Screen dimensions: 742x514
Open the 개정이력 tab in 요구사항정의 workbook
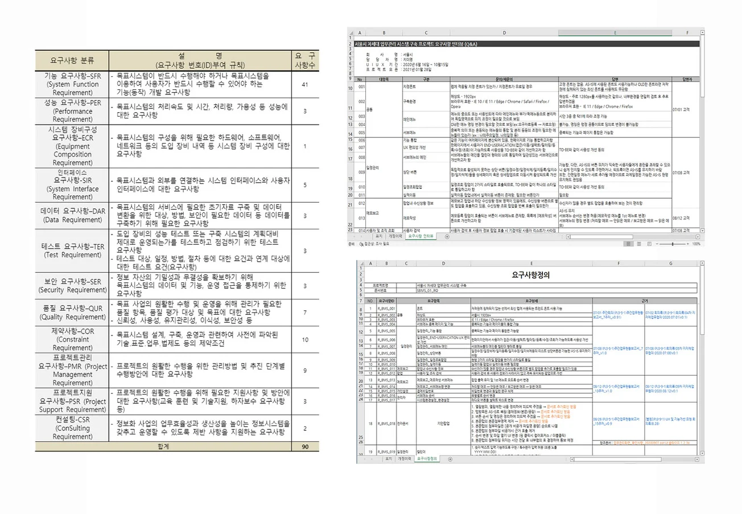[x=405, y=459]
